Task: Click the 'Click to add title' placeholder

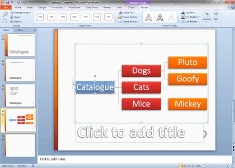Action: [x=140, y=132]
